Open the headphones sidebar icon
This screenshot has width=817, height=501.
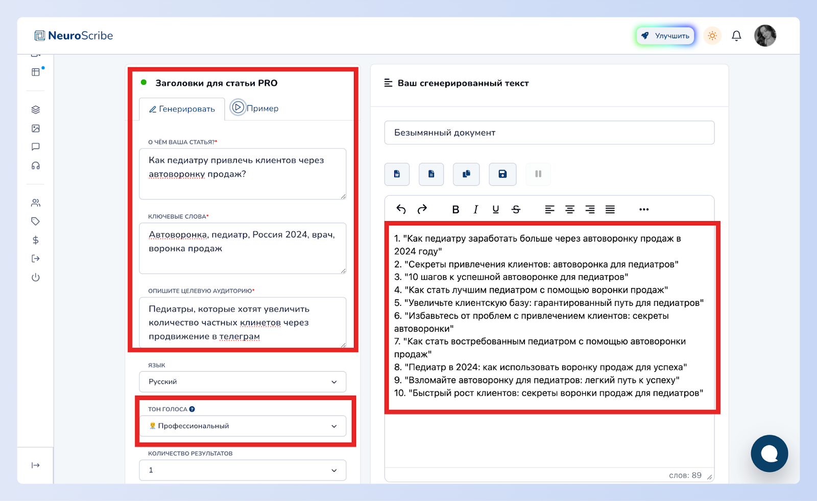click(x=36, y=165)
